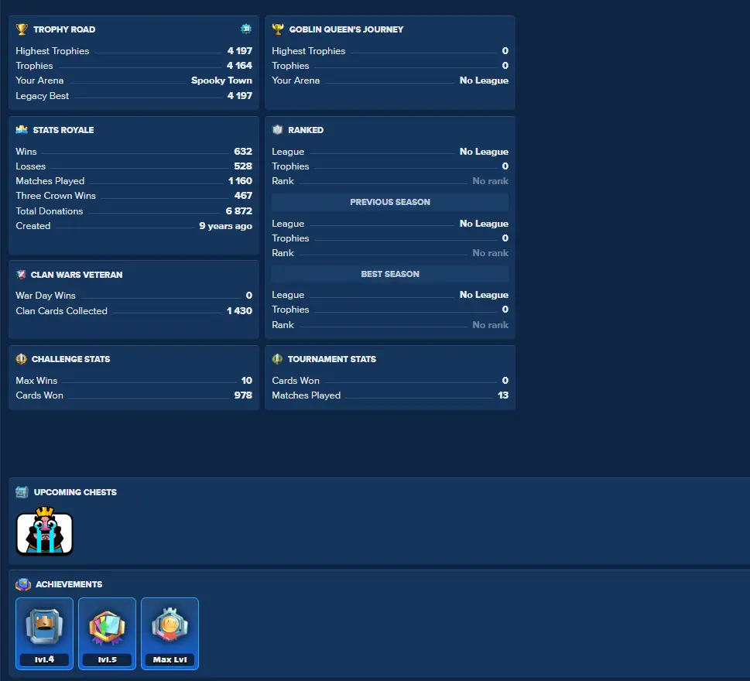Click the Challenge Stats icon
The image size is (750, 681).
point(21,358)
